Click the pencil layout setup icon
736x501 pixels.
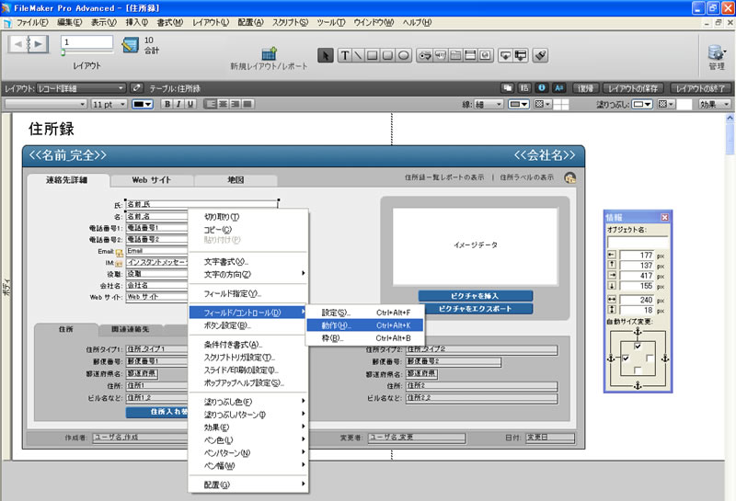136,87
